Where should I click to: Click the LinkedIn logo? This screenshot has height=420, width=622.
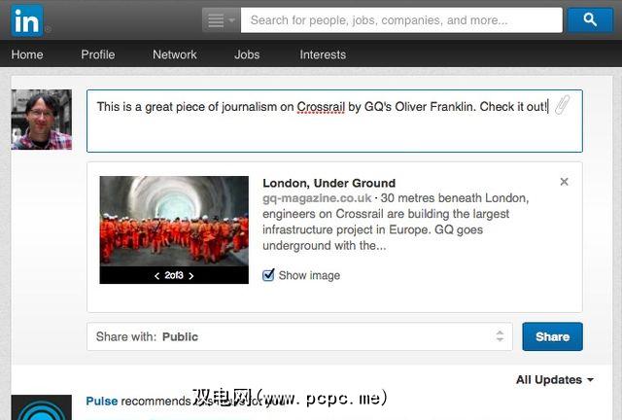click(x=27, y=20)
